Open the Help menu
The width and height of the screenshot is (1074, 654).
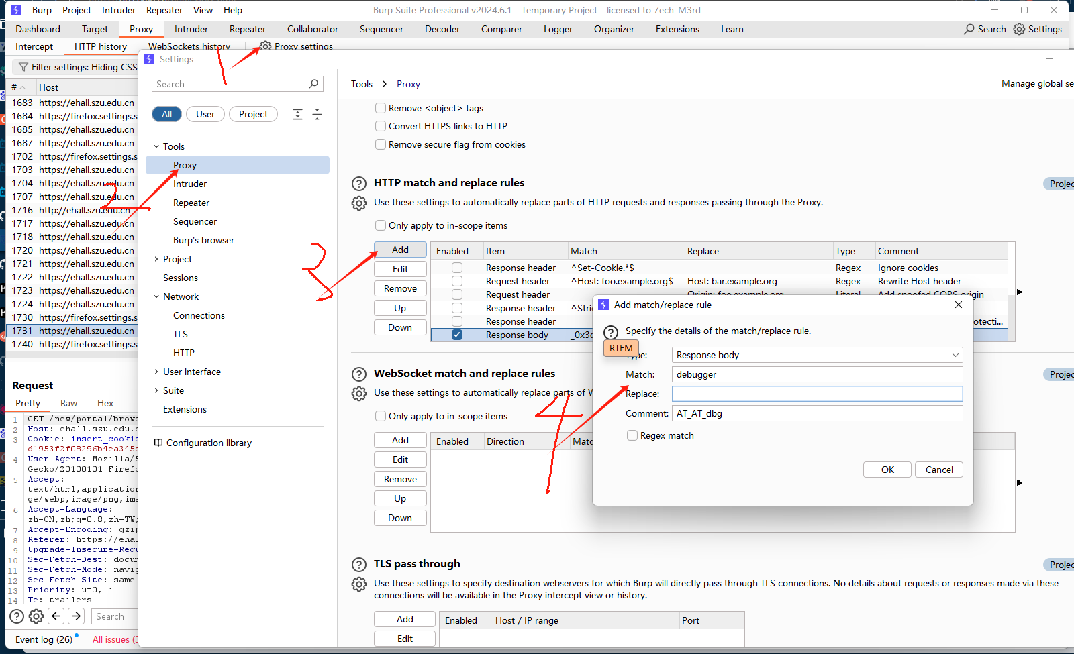pyautogui.click(x=233, y=10)
